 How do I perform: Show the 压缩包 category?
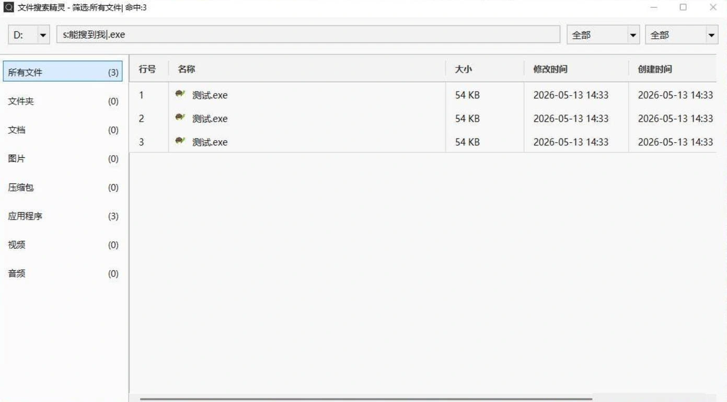tap(63, 188)
